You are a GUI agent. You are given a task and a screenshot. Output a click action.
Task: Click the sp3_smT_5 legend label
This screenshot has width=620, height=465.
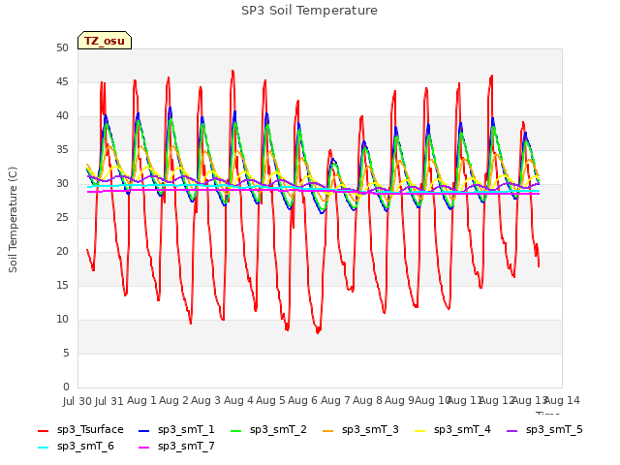click(554, 429)
